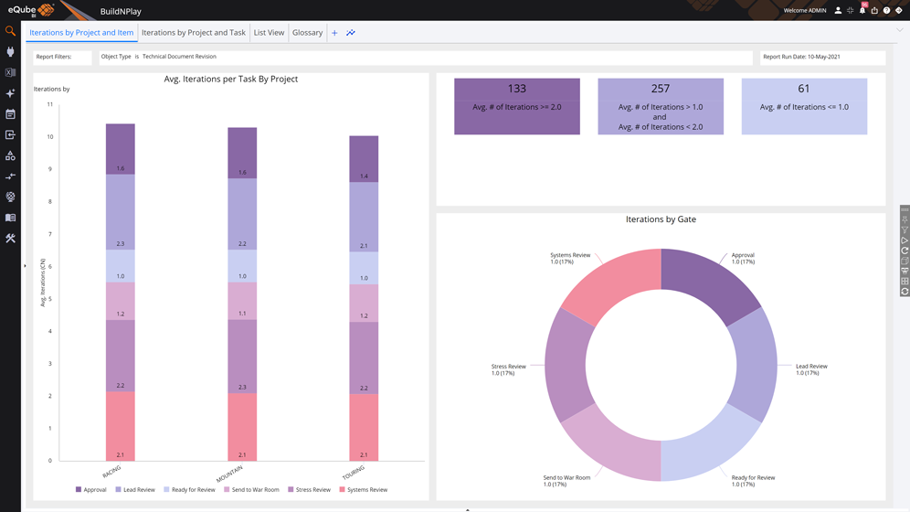
Task: Click the cube icon in right toolbar
Action: [x=905, y=261]
